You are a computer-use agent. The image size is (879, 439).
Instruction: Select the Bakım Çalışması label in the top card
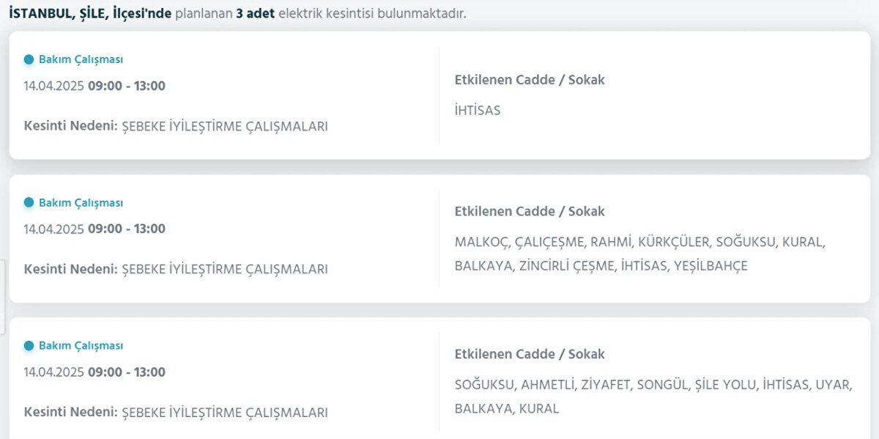pyautogui.click(x=81, y=59)
